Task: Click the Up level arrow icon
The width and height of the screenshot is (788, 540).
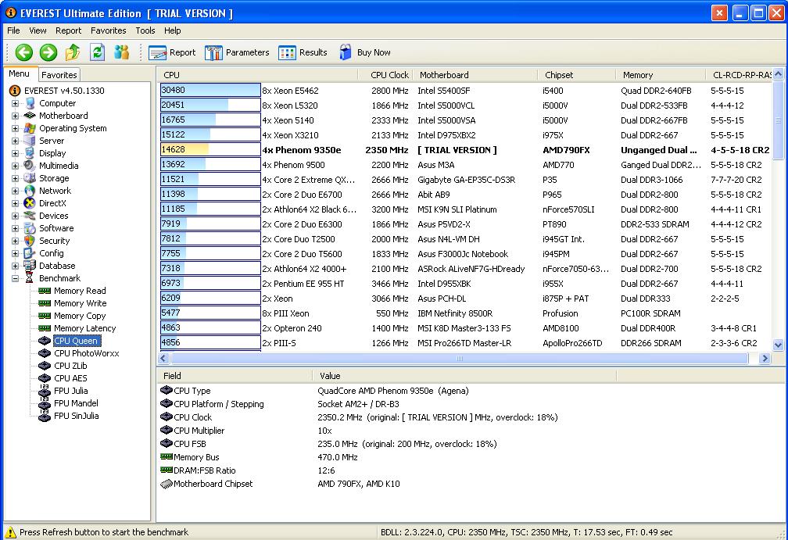Action: 73,52
